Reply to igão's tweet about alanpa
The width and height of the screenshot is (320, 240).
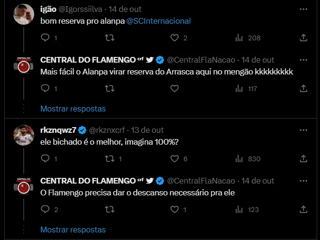[46, 37]
